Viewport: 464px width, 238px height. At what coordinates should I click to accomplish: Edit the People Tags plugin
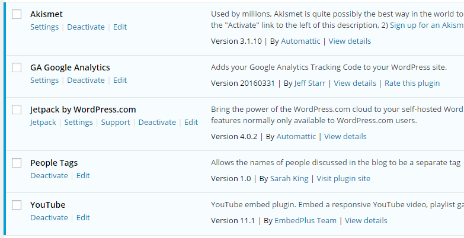pos(83,175)
